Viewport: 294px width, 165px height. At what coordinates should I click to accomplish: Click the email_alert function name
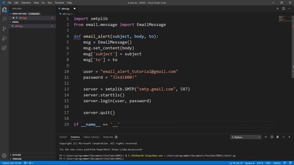point(97,36)
